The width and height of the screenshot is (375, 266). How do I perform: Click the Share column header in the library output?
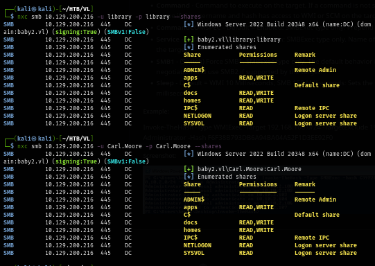[x=192, y=55]
